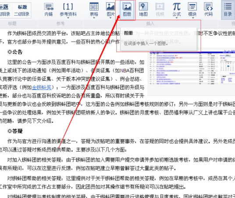Insert a table with 表格 icon
Viewport: 235px width, 198px height.
click(x=94, y=9)
